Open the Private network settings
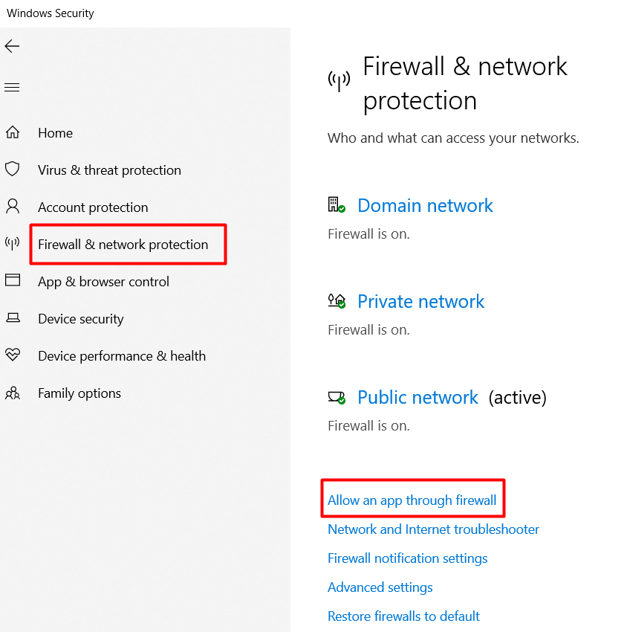627x632 pixels. pyautogui.click(x=420, y=302)
